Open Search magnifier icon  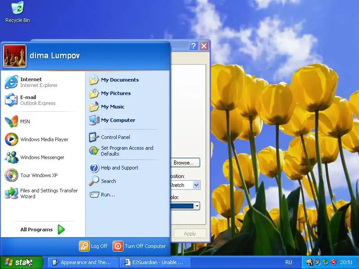click(94, 181)
